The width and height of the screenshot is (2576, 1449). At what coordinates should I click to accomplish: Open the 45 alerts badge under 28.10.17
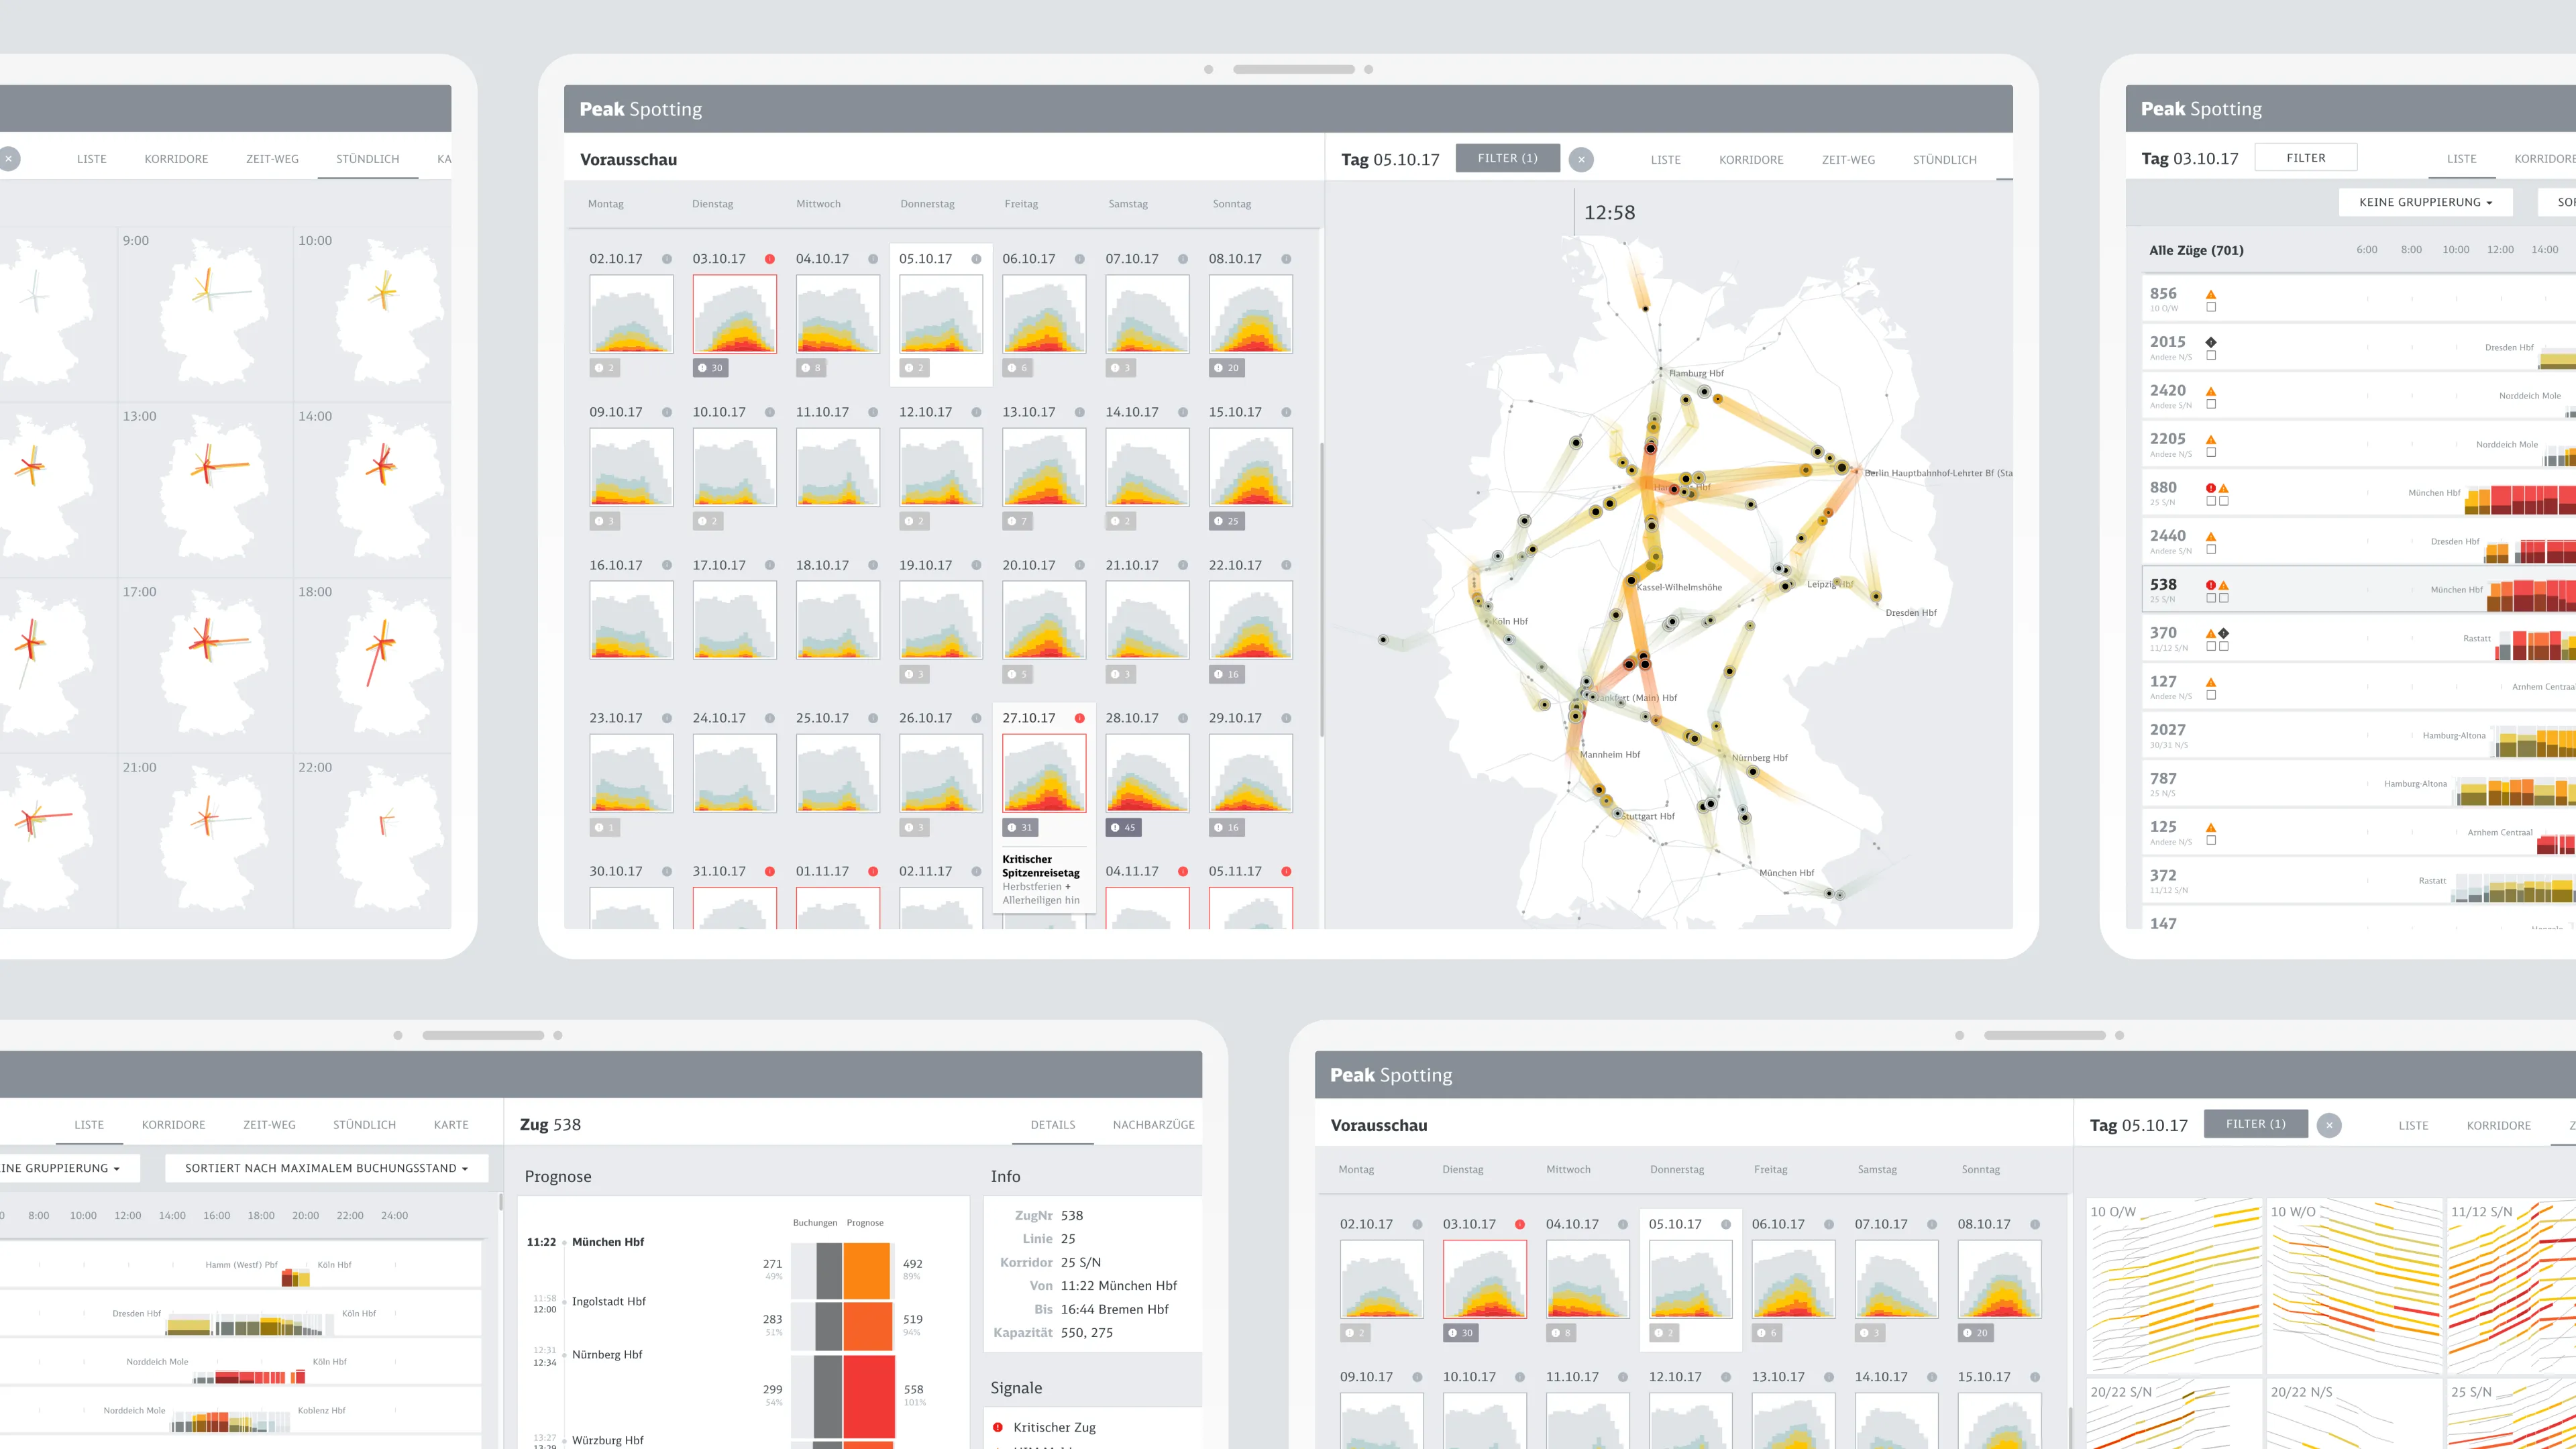coord(1124,828)
